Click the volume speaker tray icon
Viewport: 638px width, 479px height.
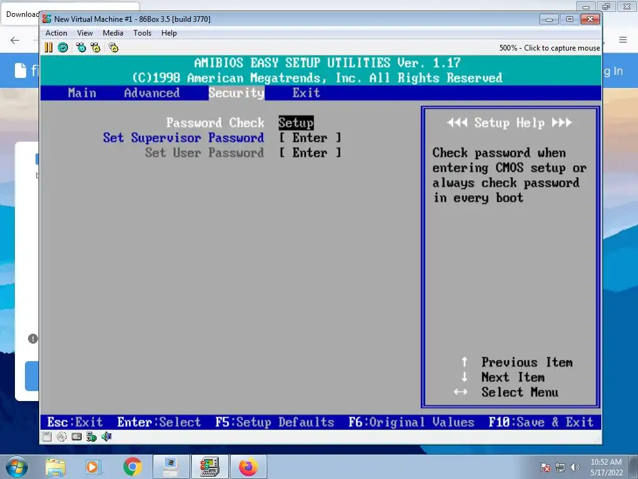[x=575, y=467]
